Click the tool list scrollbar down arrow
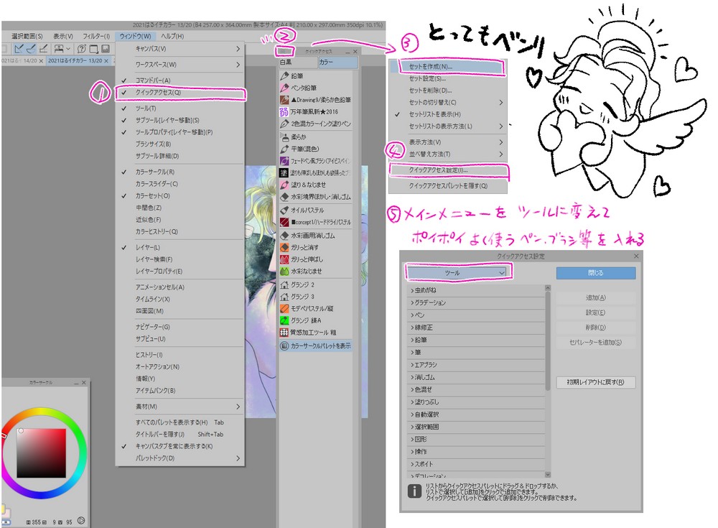 click(x=546, y=474)
